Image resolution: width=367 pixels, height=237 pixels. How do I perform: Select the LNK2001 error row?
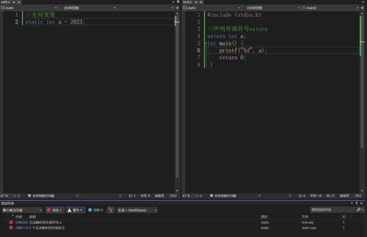[182, 222]
